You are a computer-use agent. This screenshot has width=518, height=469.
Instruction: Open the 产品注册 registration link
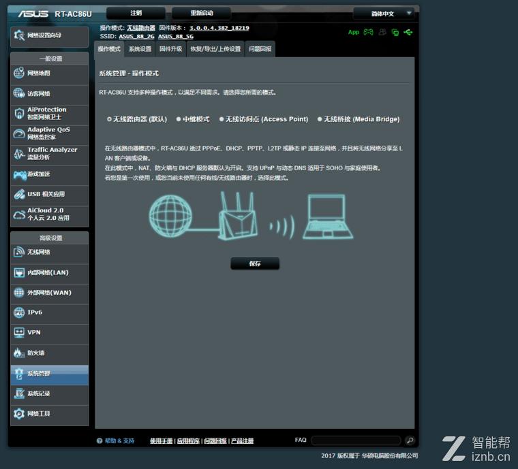[242, 440]
